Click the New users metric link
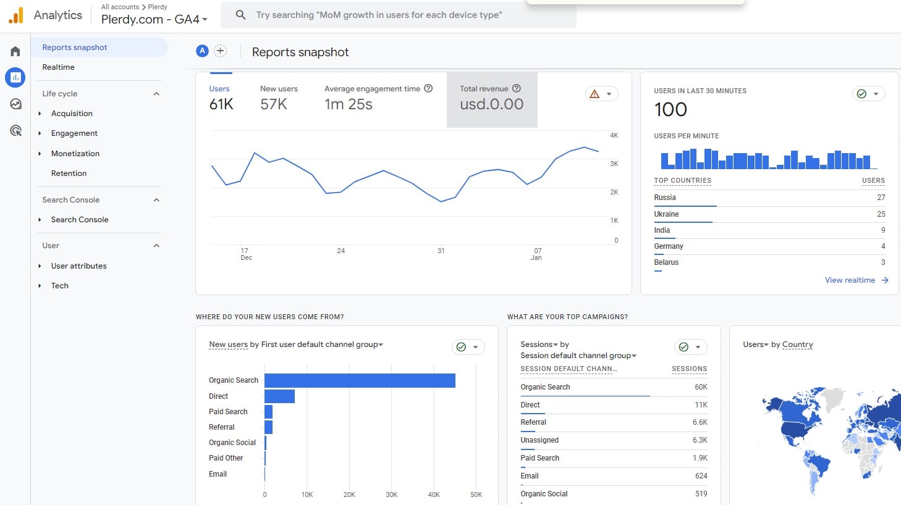 228,344
